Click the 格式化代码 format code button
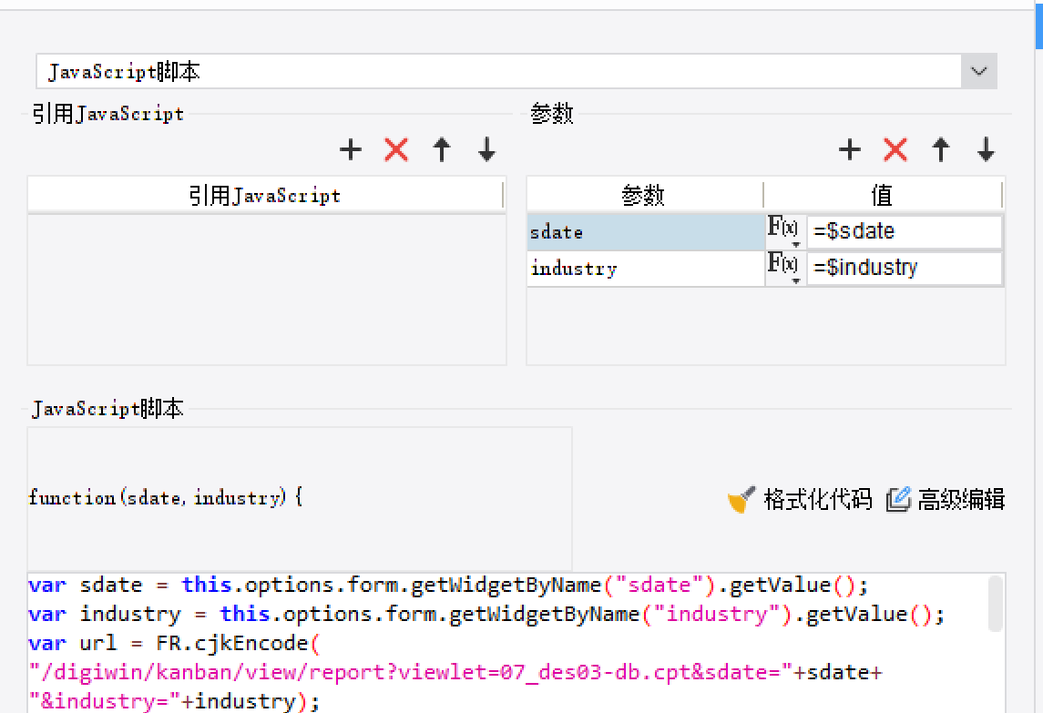The image size is (1043, 713). 800,499
